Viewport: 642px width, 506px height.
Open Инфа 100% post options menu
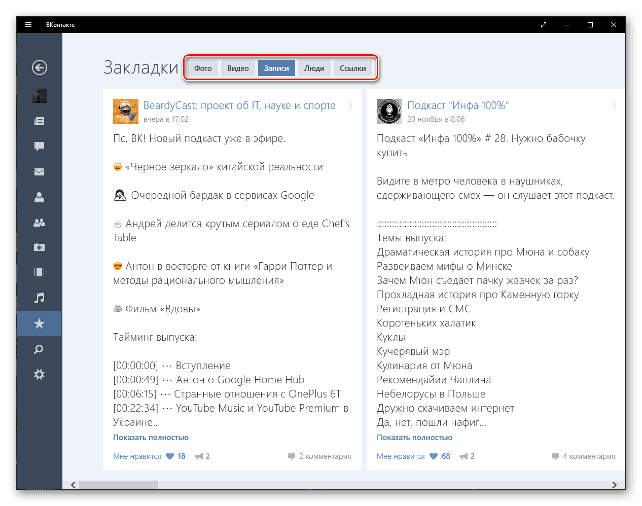pos(614,105)
